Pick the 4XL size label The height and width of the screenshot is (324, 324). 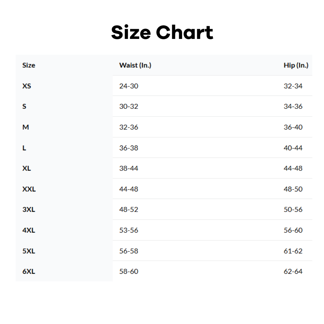click(x=29, y=230)
